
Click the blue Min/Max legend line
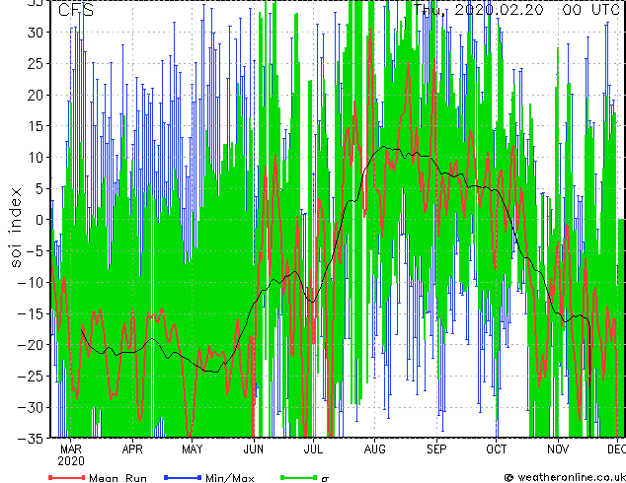point(183,477)
